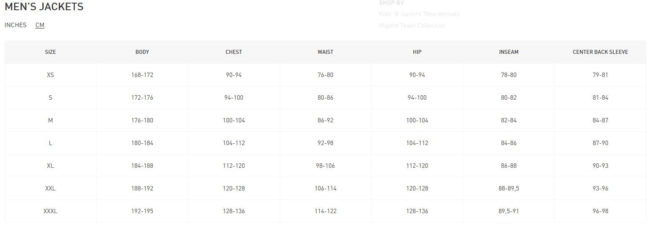Switch the size chart to INCHES
The height and width of the screenshot is (235, 659).
[16, 25]
